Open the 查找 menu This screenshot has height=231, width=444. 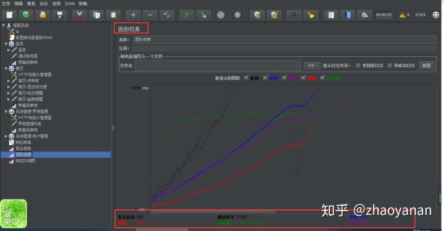31,4
